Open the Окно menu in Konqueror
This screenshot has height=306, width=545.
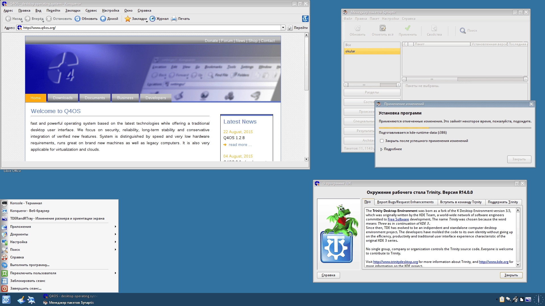(128, 10)
